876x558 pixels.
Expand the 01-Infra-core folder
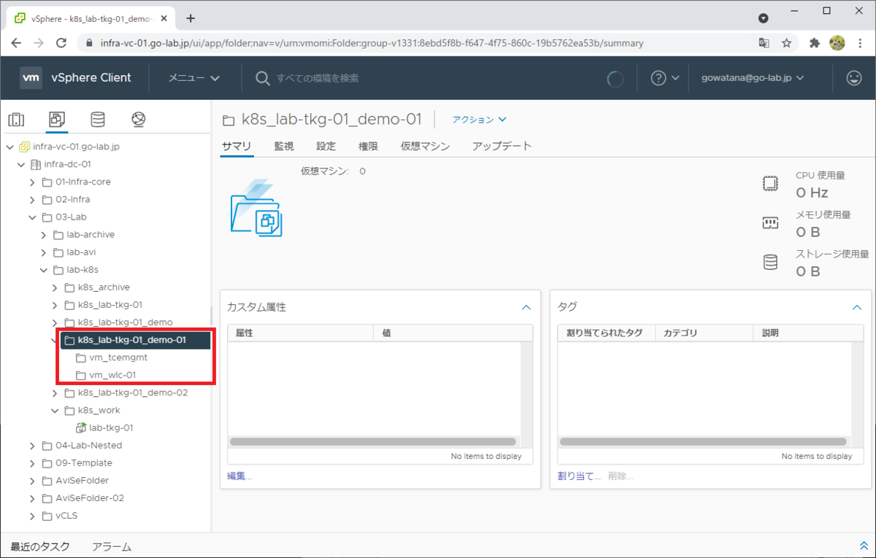(32, 182)
